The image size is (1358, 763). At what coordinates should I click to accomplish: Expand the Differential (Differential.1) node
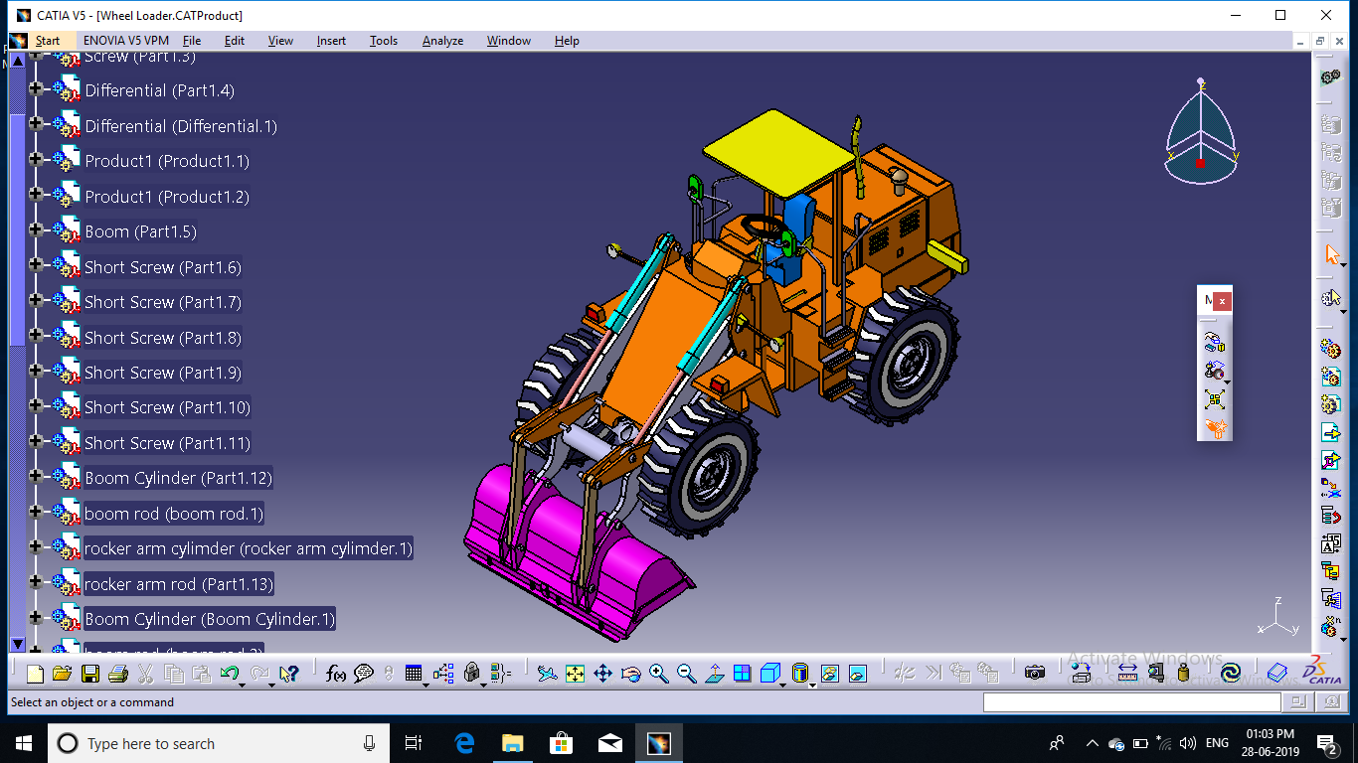37,124
